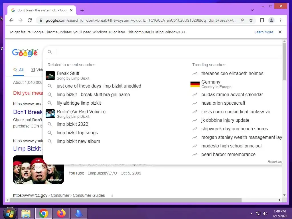Reload the current page
The height and width of the screenshot is (219, 292).
(30, 20)
